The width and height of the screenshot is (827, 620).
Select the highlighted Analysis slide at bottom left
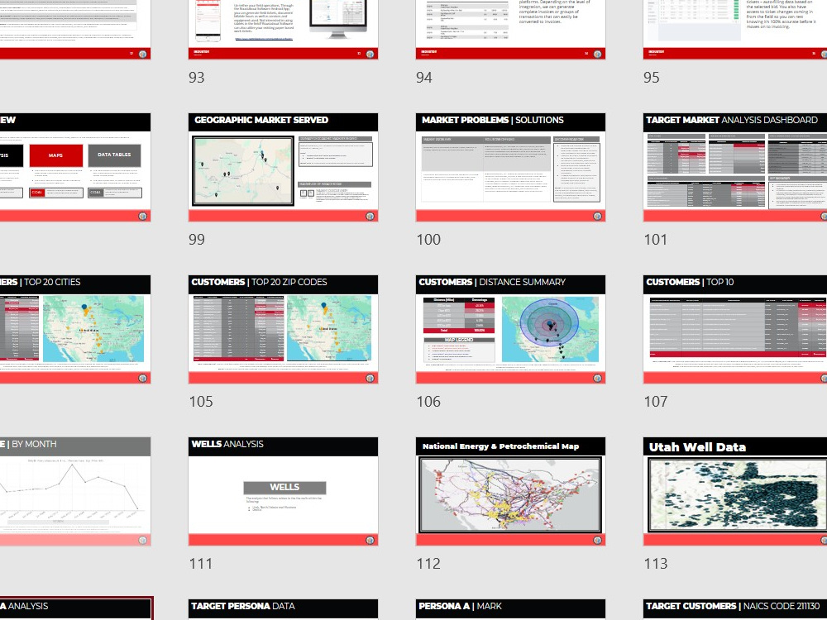point(76,608)
